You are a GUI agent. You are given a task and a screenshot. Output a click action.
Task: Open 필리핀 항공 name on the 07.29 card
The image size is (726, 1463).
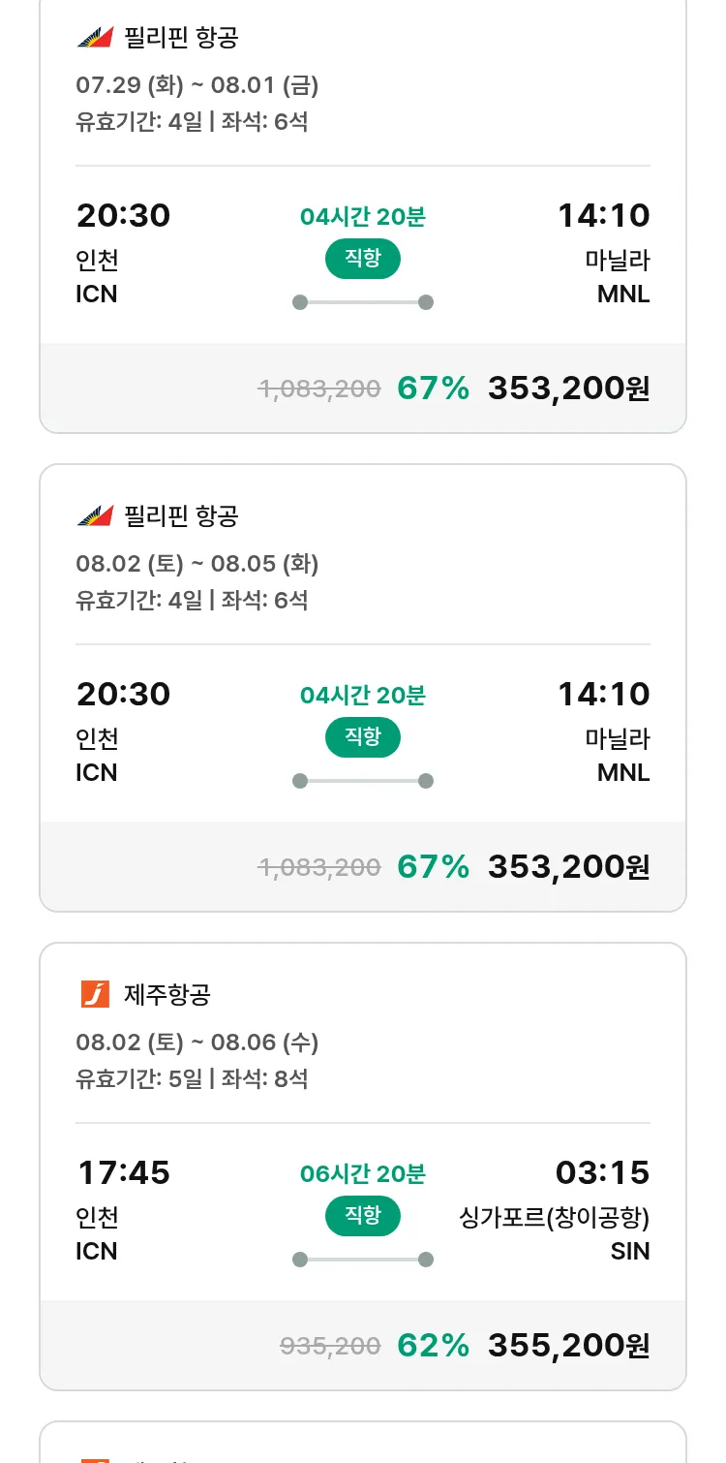click(181, 38)
